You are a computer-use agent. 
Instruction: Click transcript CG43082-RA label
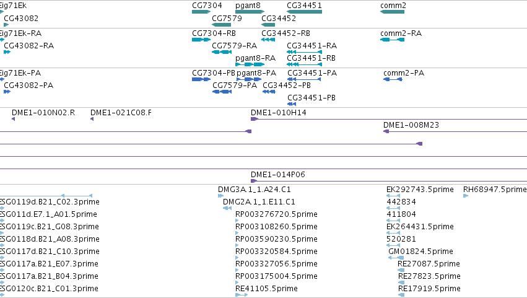(28, 45)
